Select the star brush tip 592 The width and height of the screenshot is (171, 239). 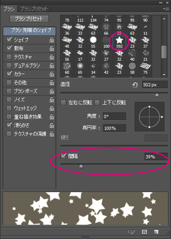tap(119, 42)
